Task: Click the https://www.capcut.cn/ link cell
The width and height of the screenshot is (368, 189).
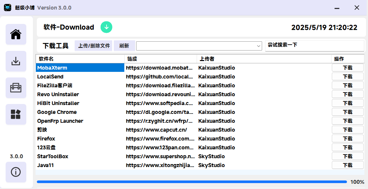Action: (160, 130)
